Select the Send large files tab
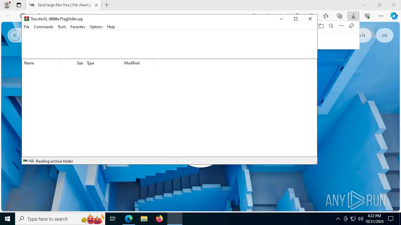Image resolution: width=401 pixels, height=225 pixels. [x=64, y=5]
